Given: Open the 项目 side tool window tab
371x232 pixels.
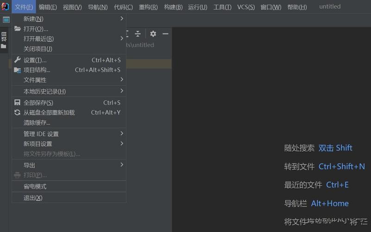Looking at the screenshot, I should tap(4, 40).
